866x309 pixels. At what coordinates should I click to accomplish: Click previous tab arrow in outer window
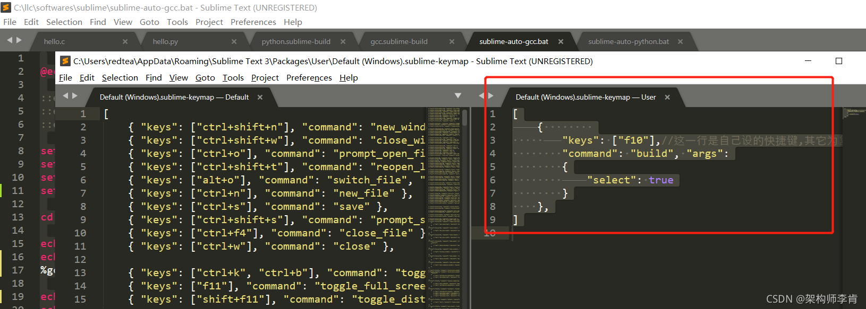(10, 40)
